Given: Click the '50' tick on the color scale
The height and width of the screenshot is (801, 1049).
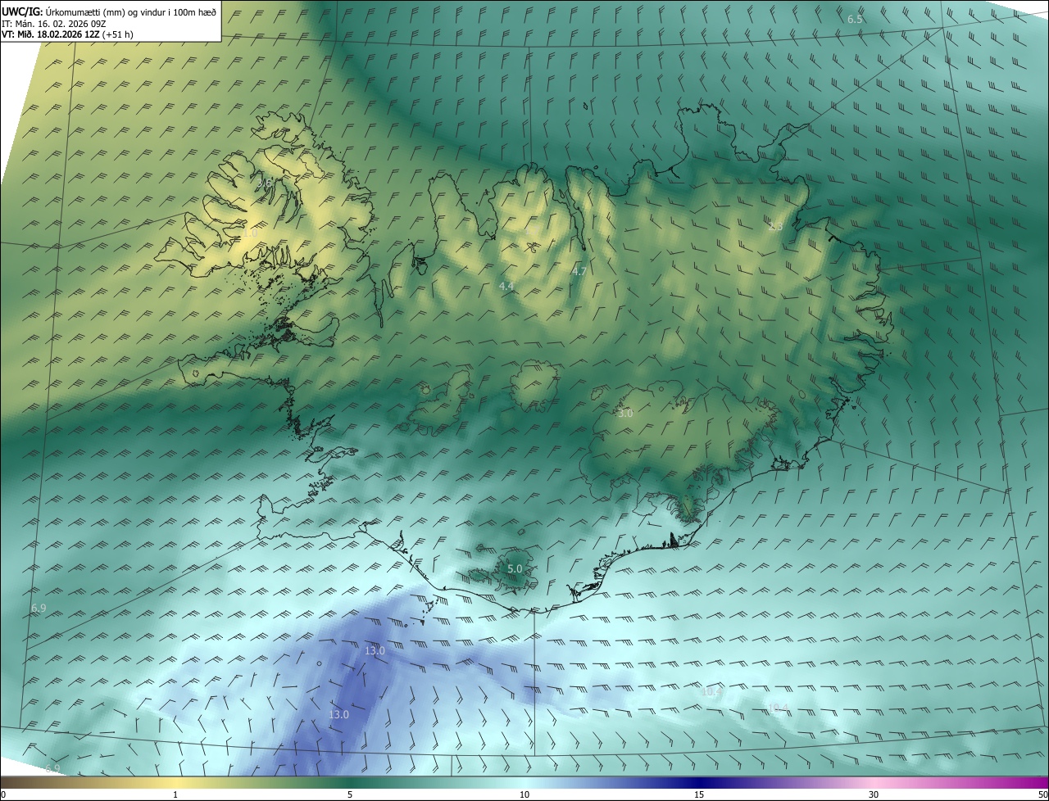Looking at the screenshot, I should point(1042,794).
